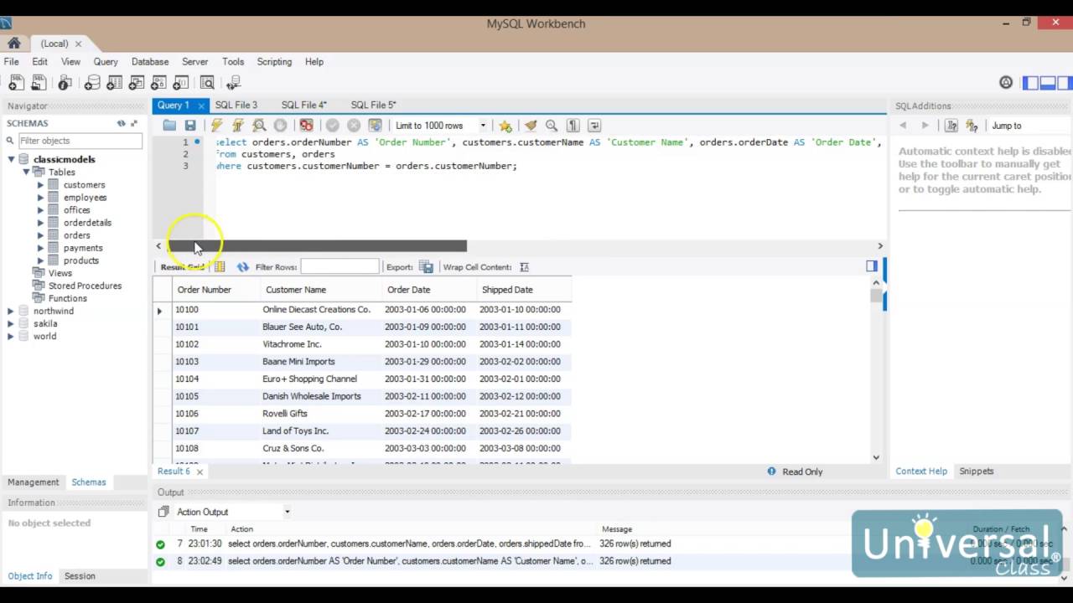This screenshot has height=603, width=1073.
Task: Save the SQL script with disk icon
Action: pyautogui.click(x=190, y=126)
